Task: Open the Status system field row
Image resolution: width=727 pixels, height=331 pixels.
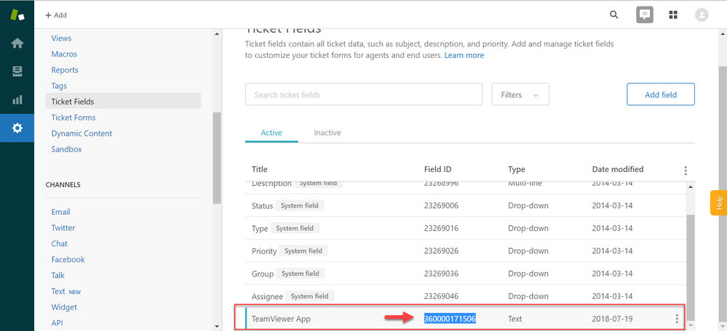Action: (x=465, y=205)
